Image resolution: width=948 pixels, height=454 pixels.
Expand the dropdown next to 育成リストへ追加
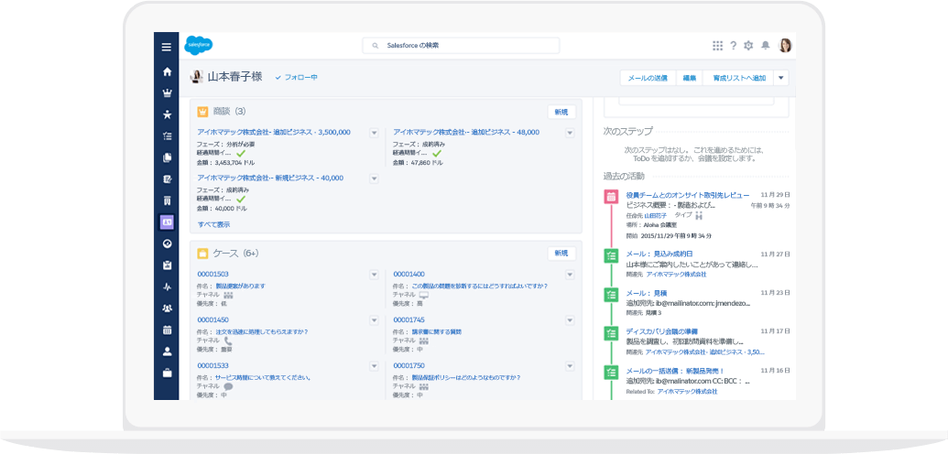[780, 78]
